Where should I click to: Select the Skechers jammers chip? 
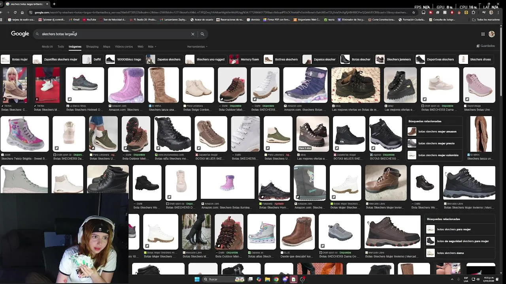tap(394, 59)
